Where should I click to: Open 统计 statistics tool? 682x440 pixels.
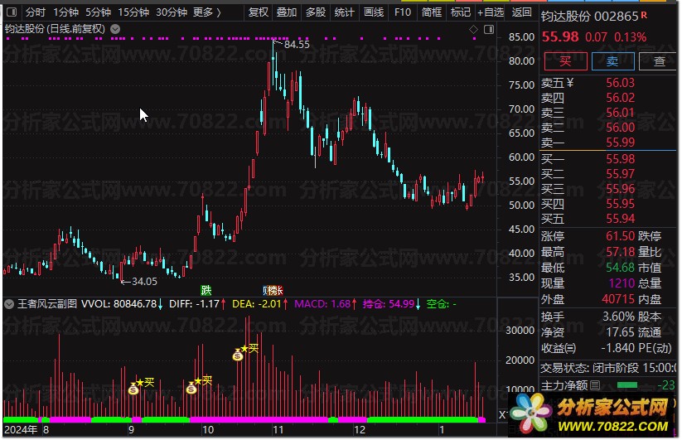[x=344, y=12]
